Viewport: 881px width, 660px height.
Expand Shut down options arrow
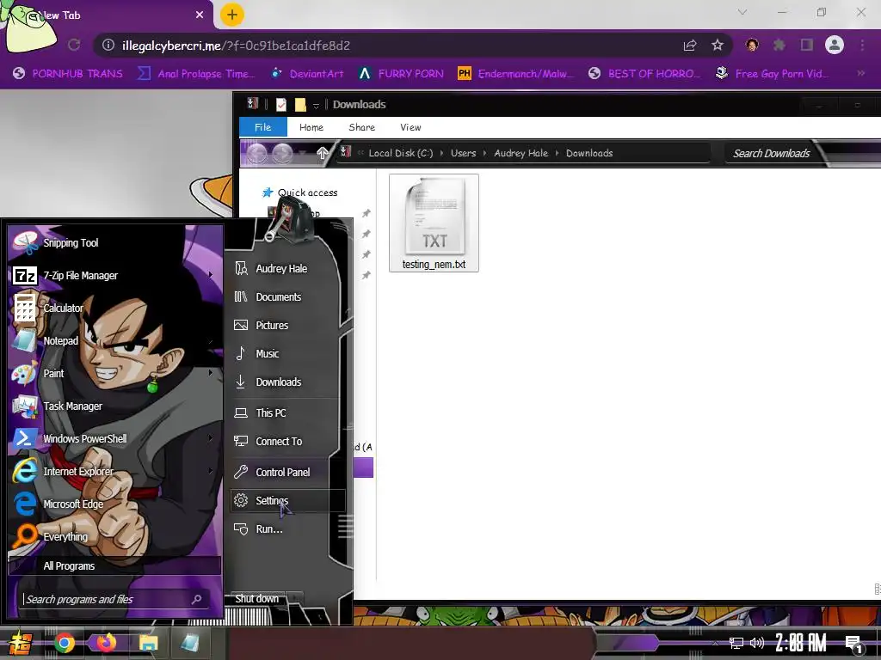[296, 599]
